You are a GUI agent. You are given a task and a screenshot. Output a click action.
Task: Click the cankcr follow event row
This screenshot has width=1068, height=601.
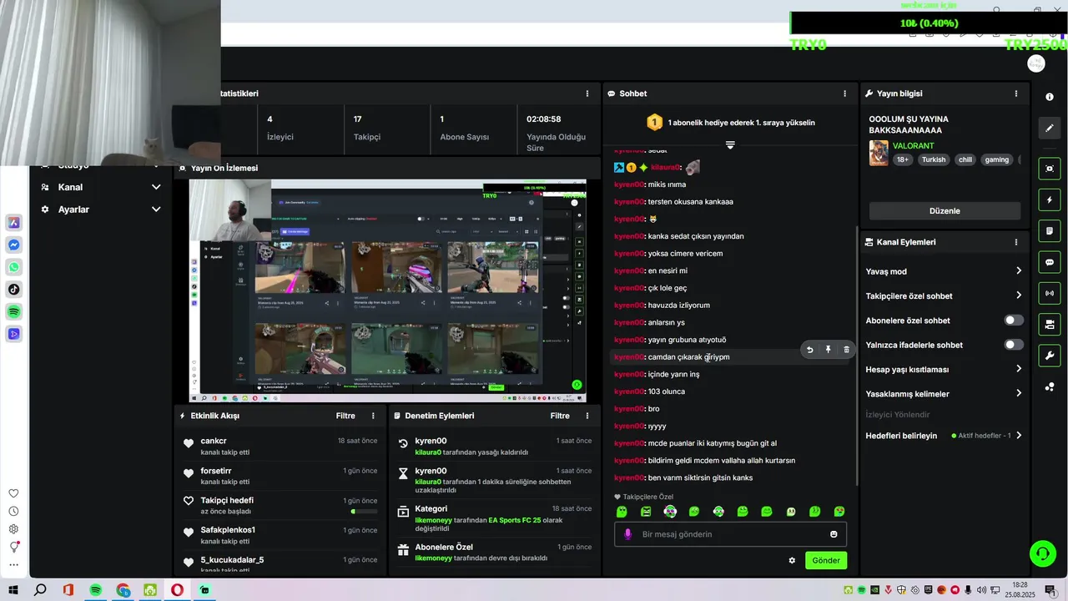pos(280,446)
